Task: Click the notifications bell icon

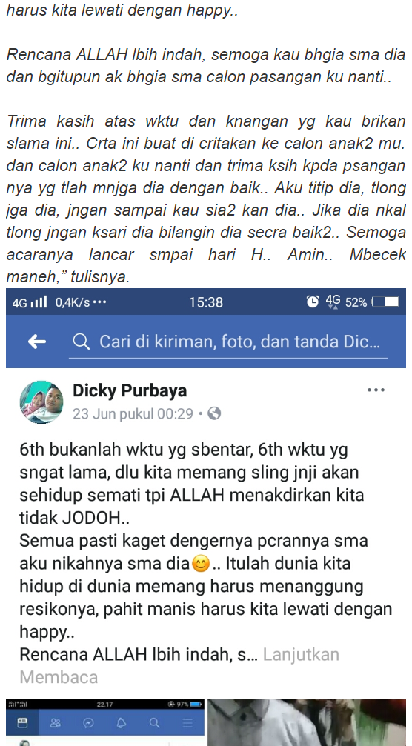Action: pyautogui.click(x=122, y=723)
